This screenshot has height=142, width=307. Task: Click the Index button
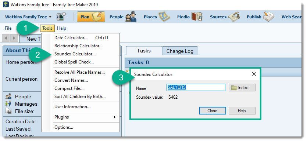tap(242, 88)
